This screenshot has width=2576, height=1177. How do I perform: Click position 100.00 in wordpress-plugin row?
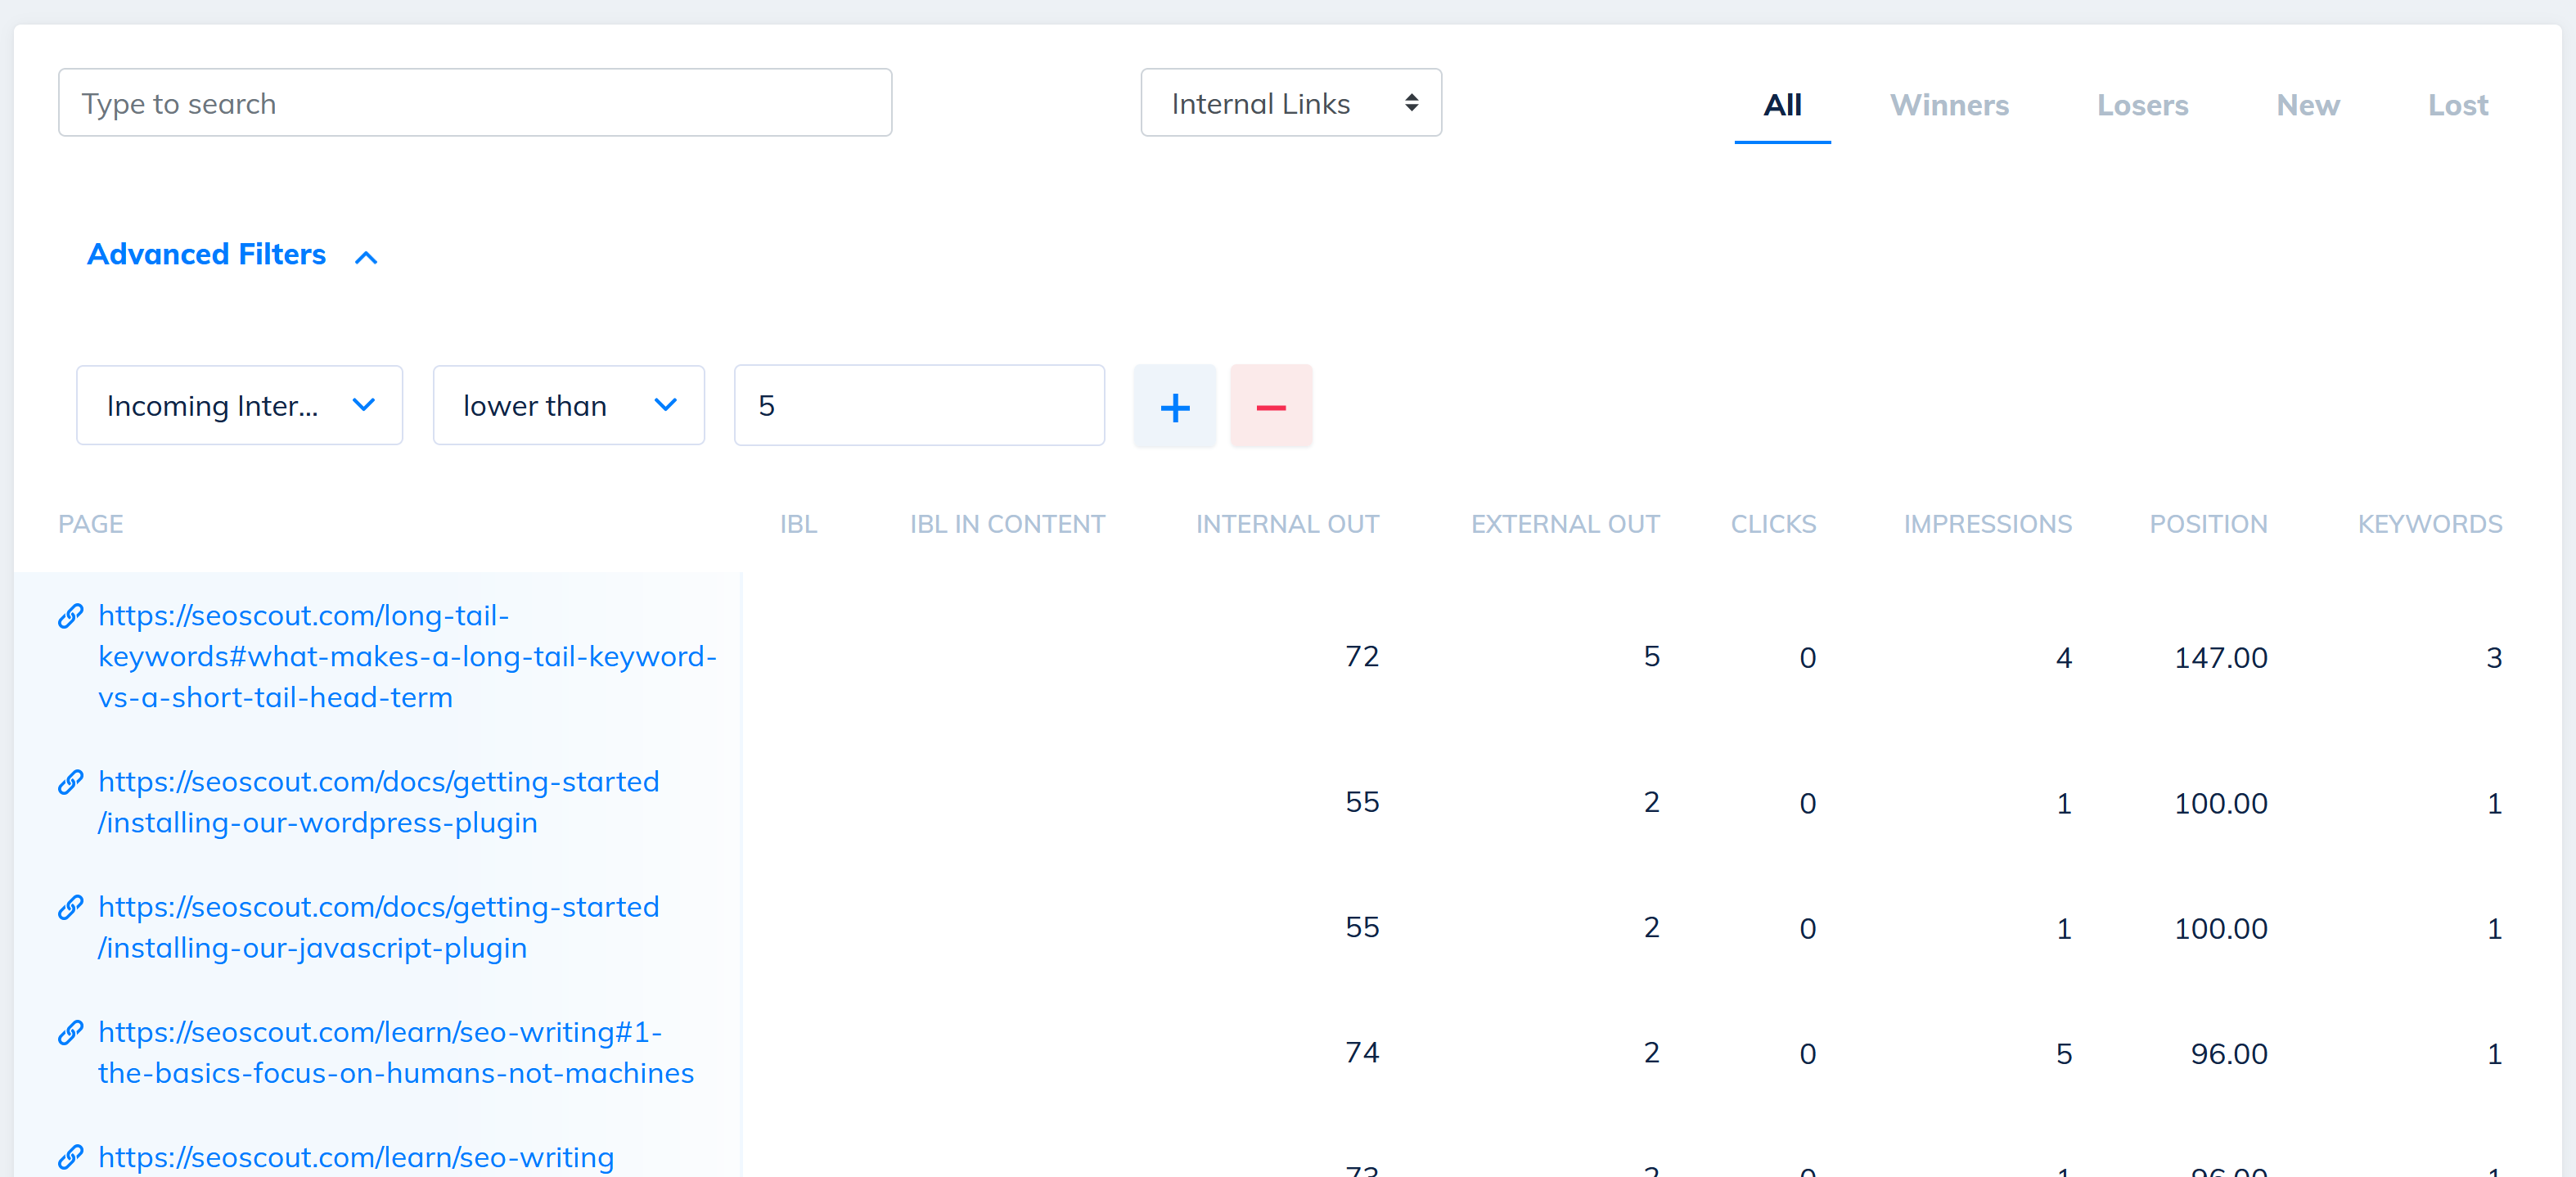[x=2220, y=804]
